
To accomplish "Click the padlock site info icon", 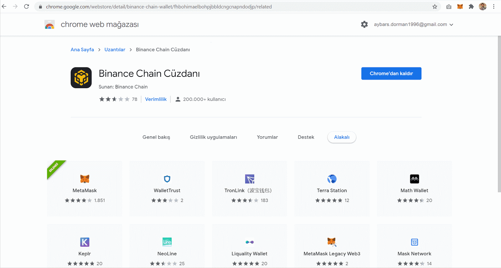I will pyautogui.click(x=40, y=7).
